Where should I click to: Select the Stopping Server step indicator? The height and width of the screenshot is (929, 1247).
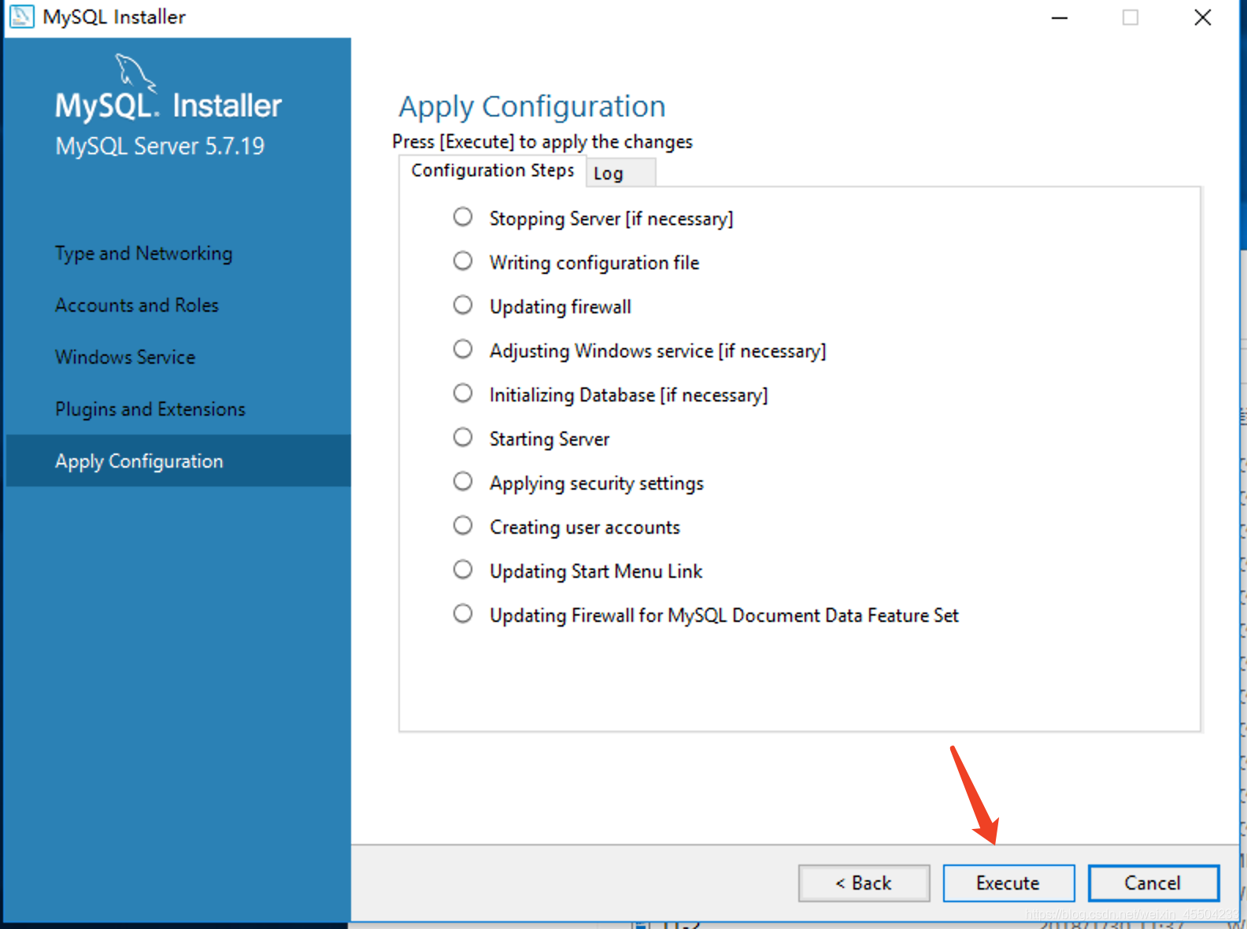463,217
